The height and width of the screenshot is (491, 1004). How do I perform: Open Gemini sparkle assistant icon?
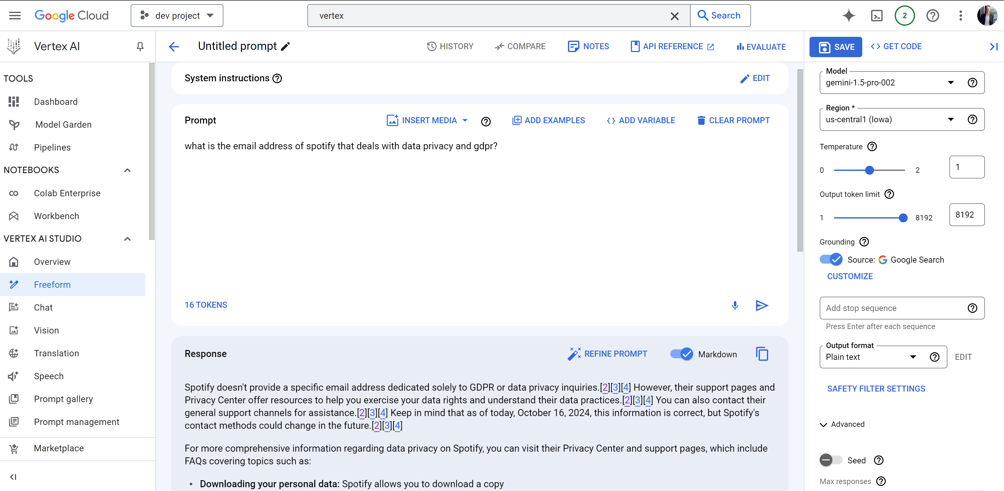click(x=849, y=16)
